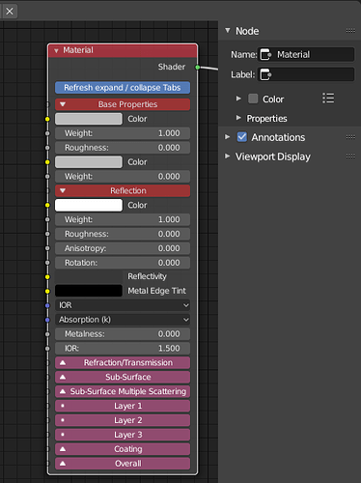Collapse the Base Properties tab
This screenshot has width=361, height=483.
pos(123,104)
